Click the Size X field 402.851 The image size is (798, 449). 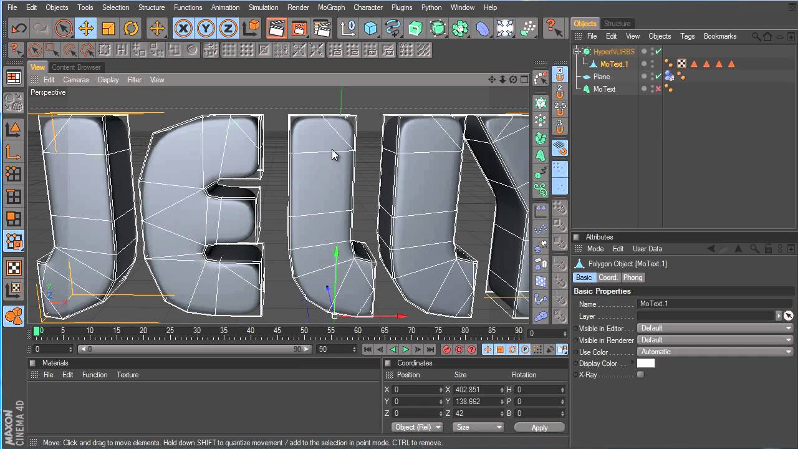click(478, 390)
